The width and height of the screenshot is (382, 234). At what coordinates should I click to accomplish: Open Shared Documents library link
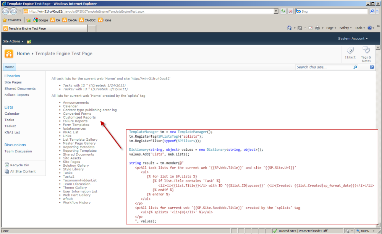point(20,89)
